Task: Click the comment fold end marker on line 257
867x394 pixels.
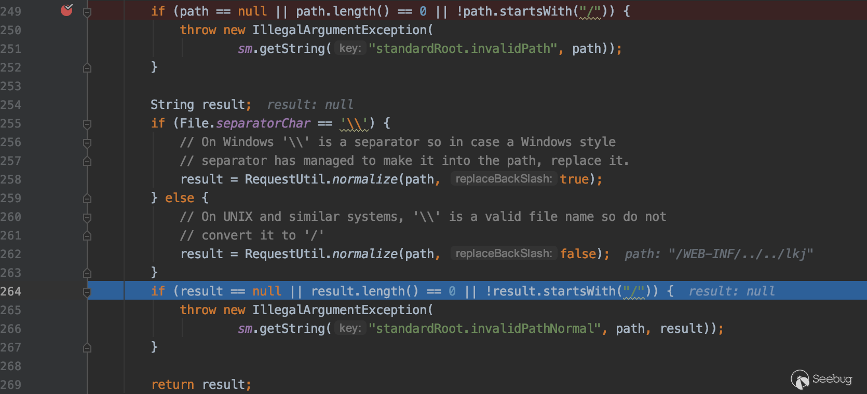Action: tap(87, 161)
